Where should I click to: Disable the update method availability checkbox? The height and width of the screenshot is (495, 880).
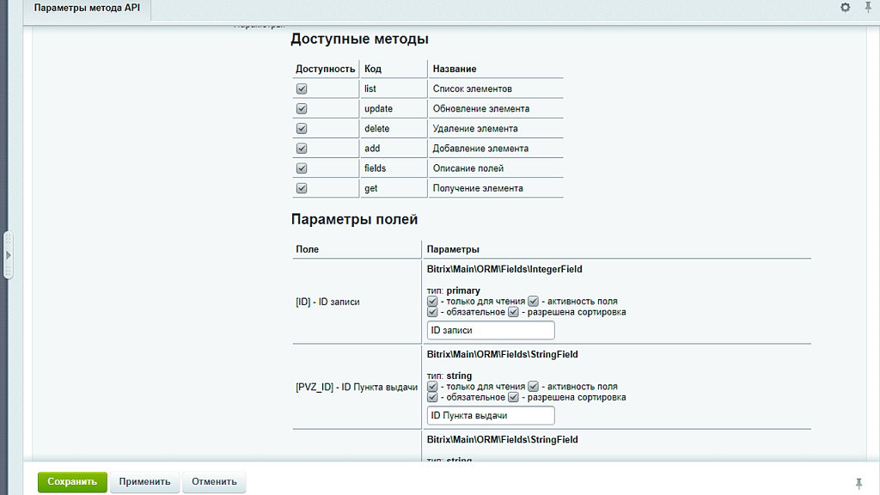pyautogui.click(x=301, y=108)
